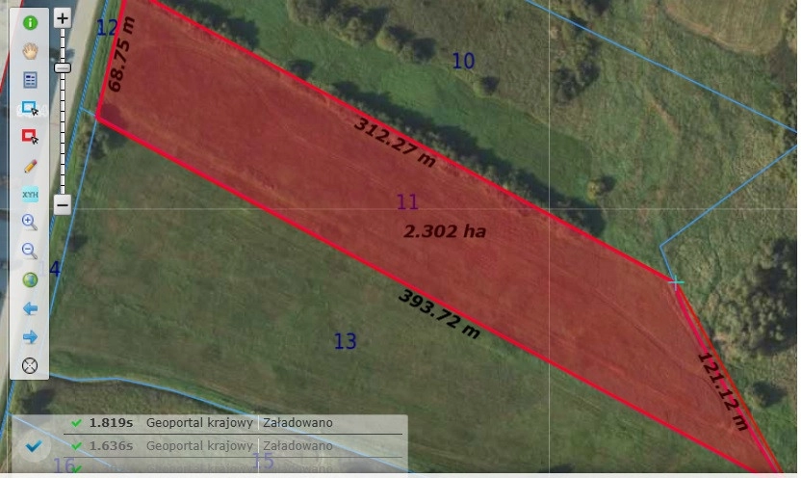Image resolution: width=801 pixels, height=478 pixels.
Task: Click the green info tool icon
Action: pos(30,22)
